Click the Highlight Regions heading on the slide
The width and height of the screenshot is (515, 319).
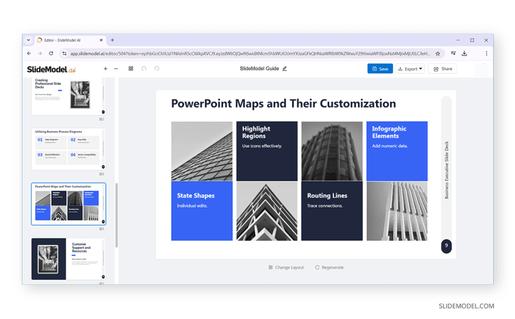[256, 133]
